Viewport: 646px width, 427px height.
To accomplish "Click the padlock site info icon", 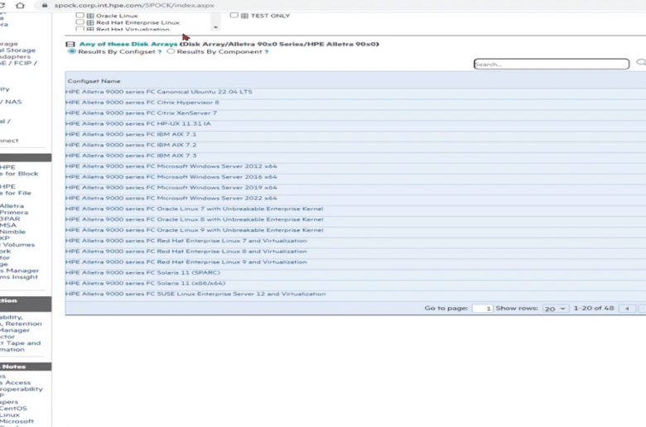I will (45, 5).
